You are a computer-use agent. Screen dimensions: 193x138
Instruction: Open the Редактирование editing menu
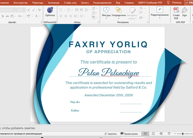point(160,13)
